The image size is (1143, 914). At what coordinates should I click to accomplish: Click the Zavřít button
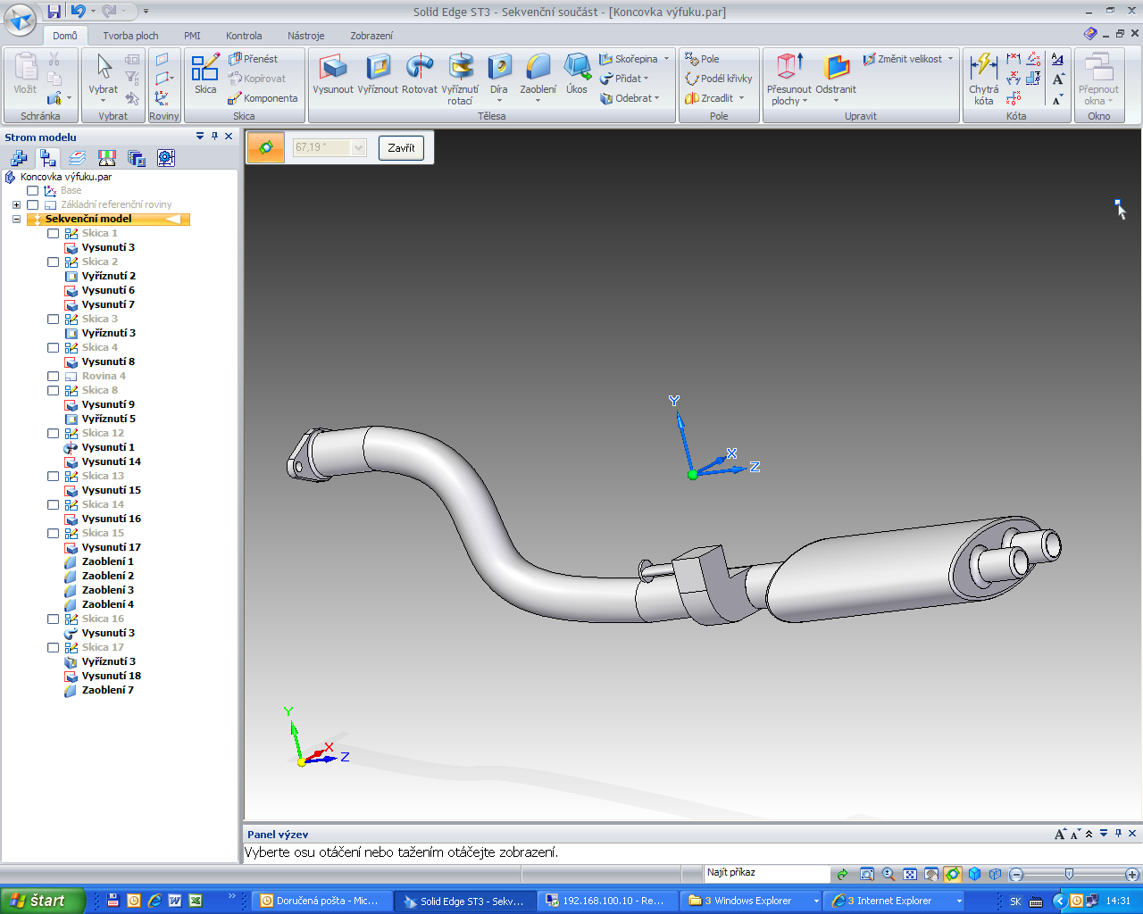[x=401, y=148]
